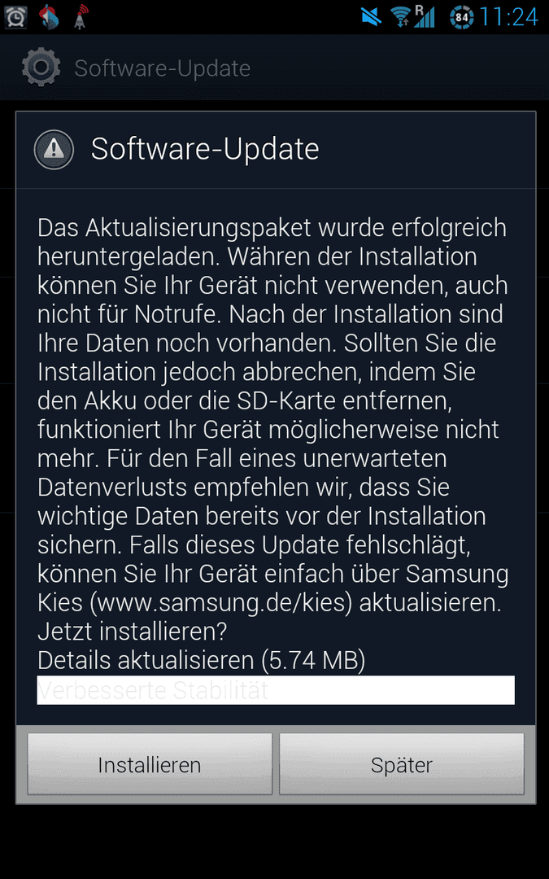Image resolution: width=549 pixels, height=879 pixels.
Task: Tap the Details aktualisieren (5.74 MB) line
Action: pyautogui.click(x=201, y=660)
